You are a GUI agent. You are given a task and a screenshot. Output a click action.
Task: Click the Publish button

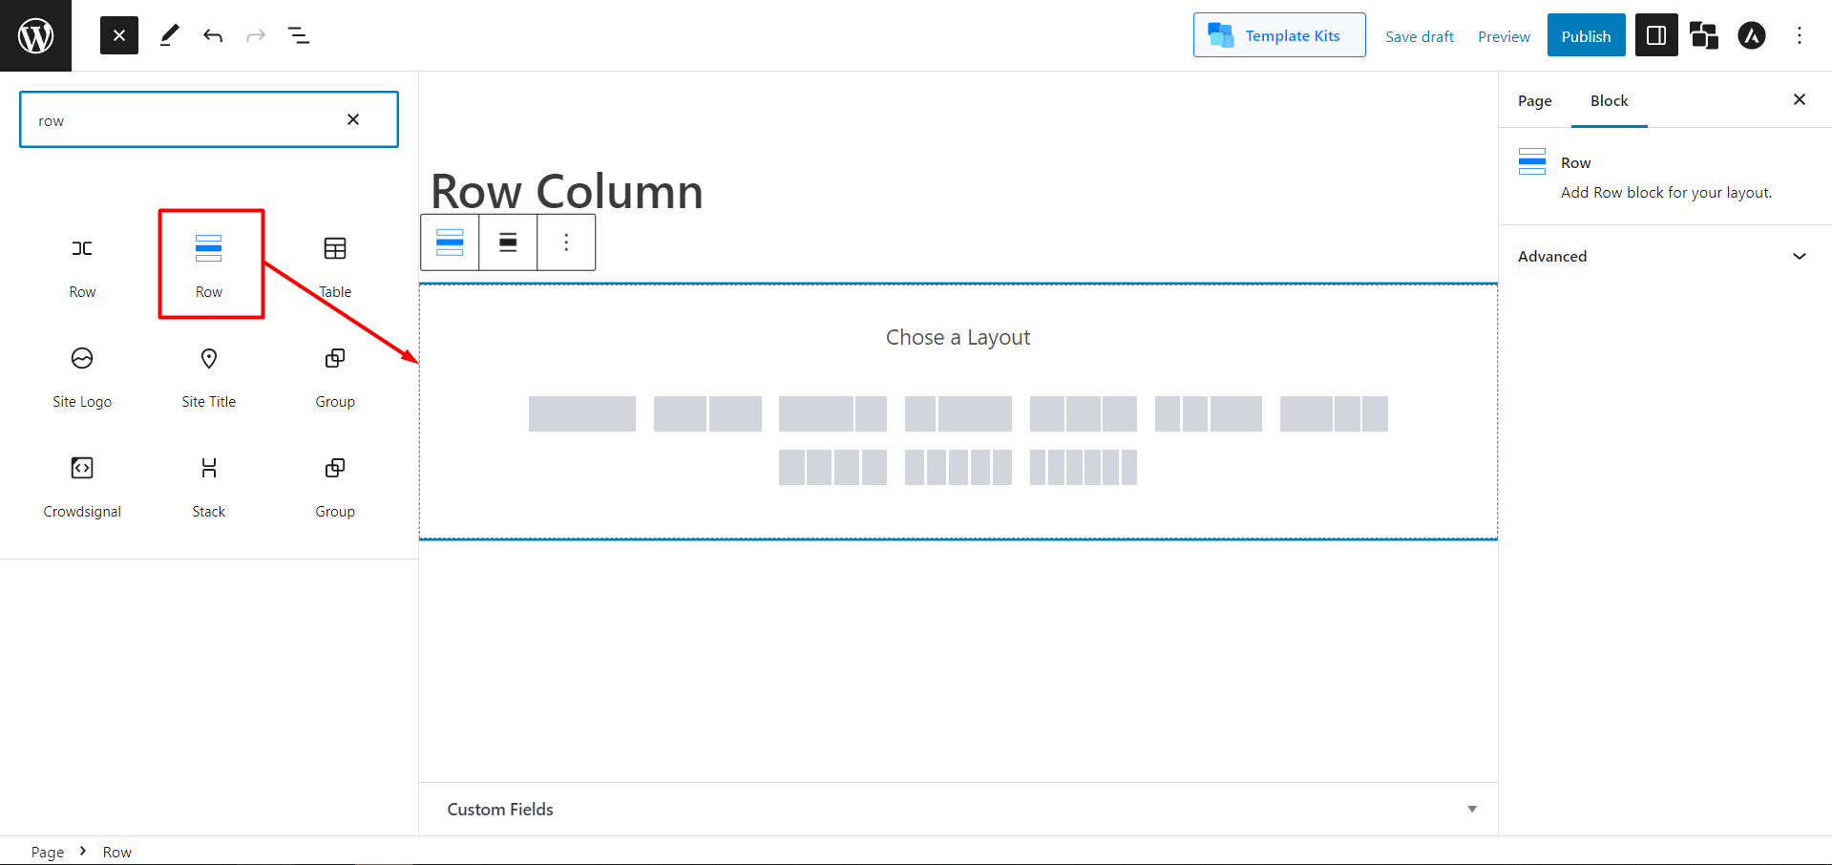coord(1586,35)
